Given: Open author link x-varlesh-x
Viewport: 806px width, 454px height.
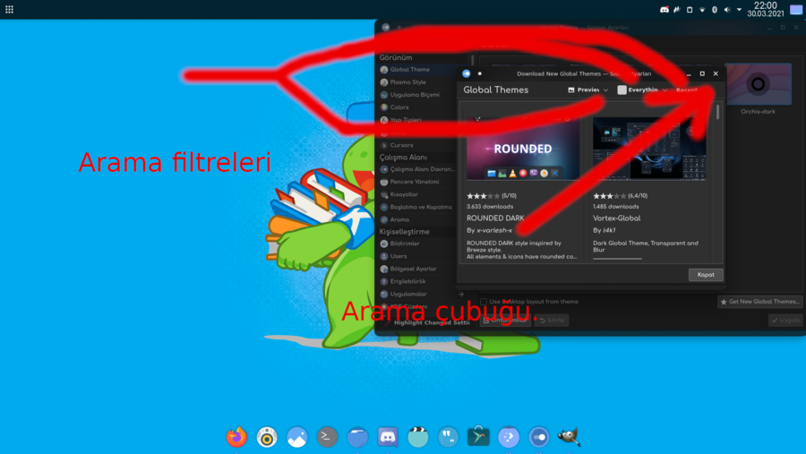Looking at the screenshot, I should click(x=494, y=230).
